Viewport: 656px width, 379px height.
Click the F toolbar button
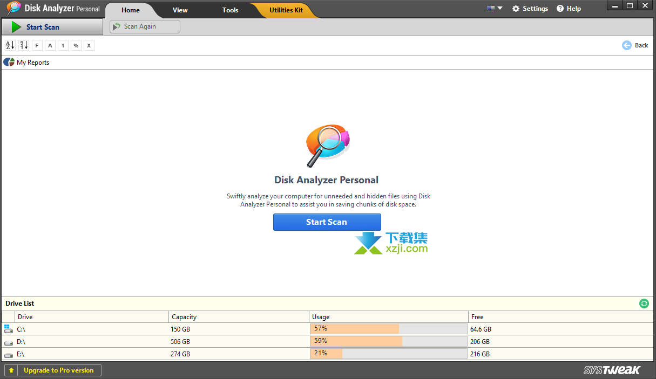coord(37,45)
